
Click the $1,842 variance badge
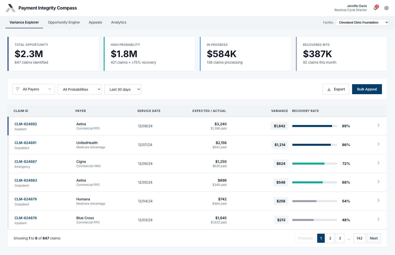pos(280,126)
